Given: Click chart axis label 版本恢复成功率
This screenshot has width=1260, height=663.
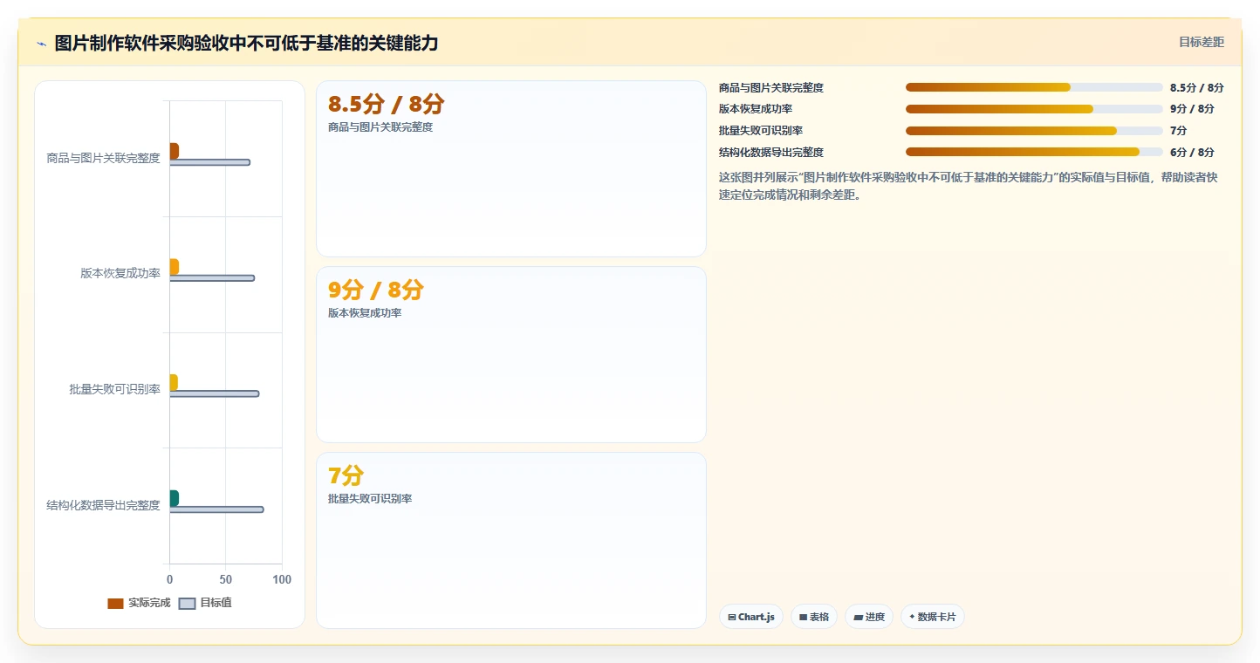Looking at the screenshot, I should [120, 273].
